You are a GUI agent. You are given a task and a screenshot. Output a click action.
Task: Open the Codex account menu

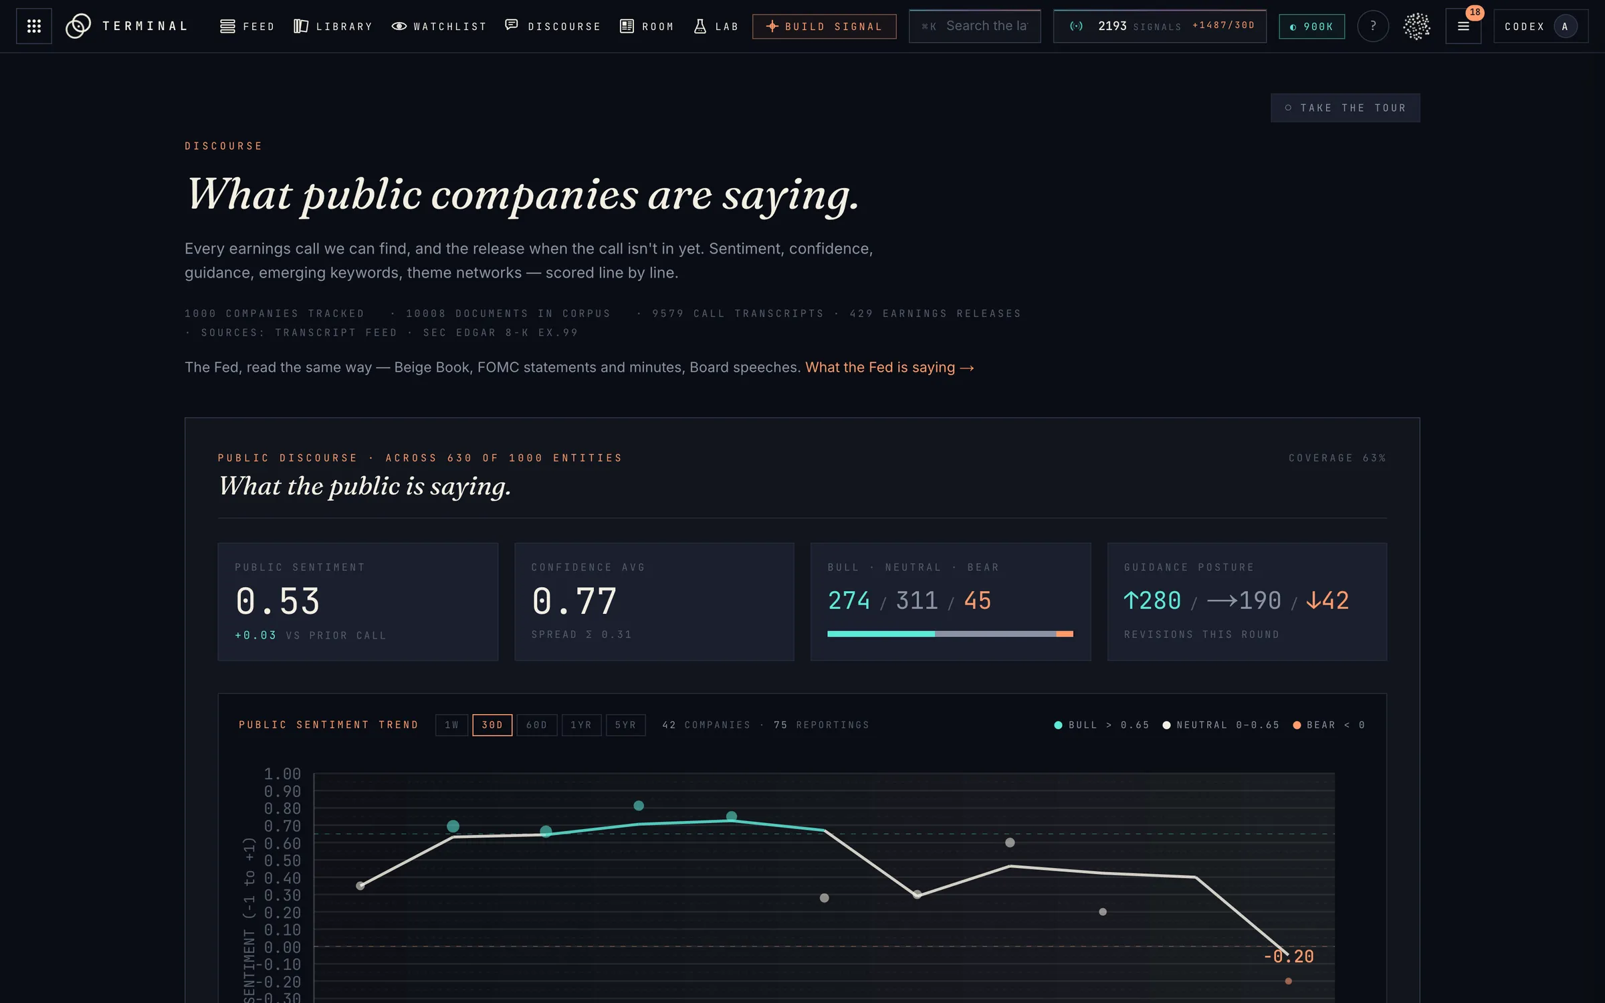coord(1541,26)
